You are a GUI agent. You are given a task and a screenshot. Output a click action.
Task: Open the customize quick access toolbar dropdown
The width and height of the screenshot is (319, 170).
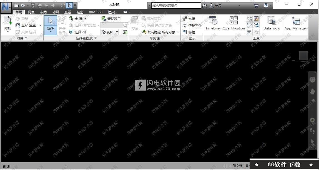75,6
